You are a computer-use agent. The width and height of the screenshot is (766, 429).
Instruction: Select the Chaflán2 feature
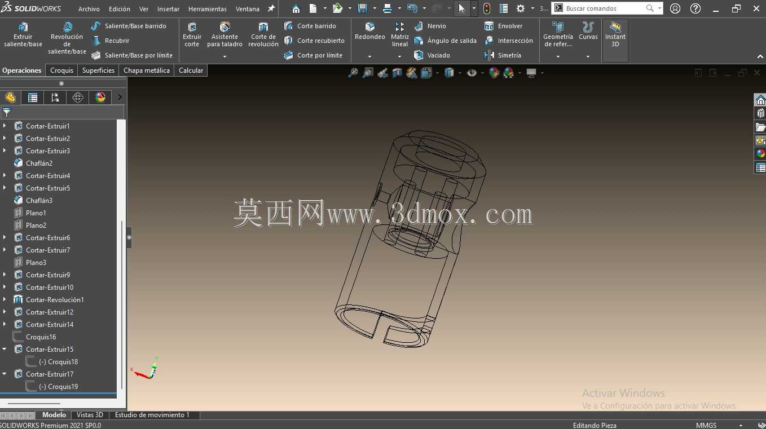pos(39,163)
